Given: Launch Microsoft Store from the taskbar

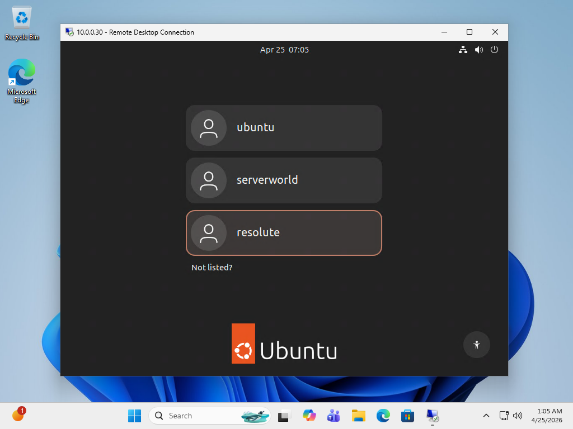Looking at the screenshot, I should pos(407,416).
